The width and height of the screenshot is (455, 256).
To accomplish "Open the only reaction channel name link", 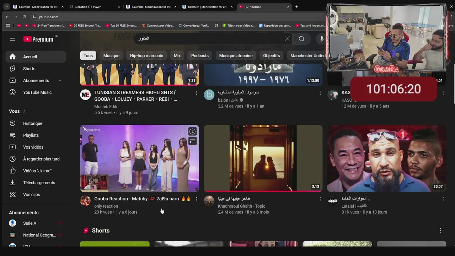I will [106, 206].
